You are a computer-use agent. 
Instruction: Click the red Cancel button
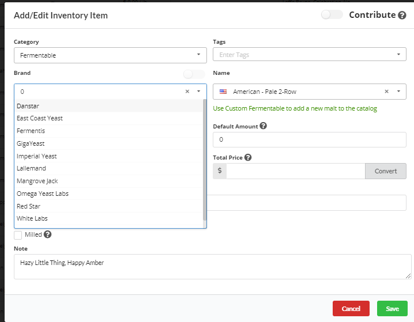(x=351, y=308)
